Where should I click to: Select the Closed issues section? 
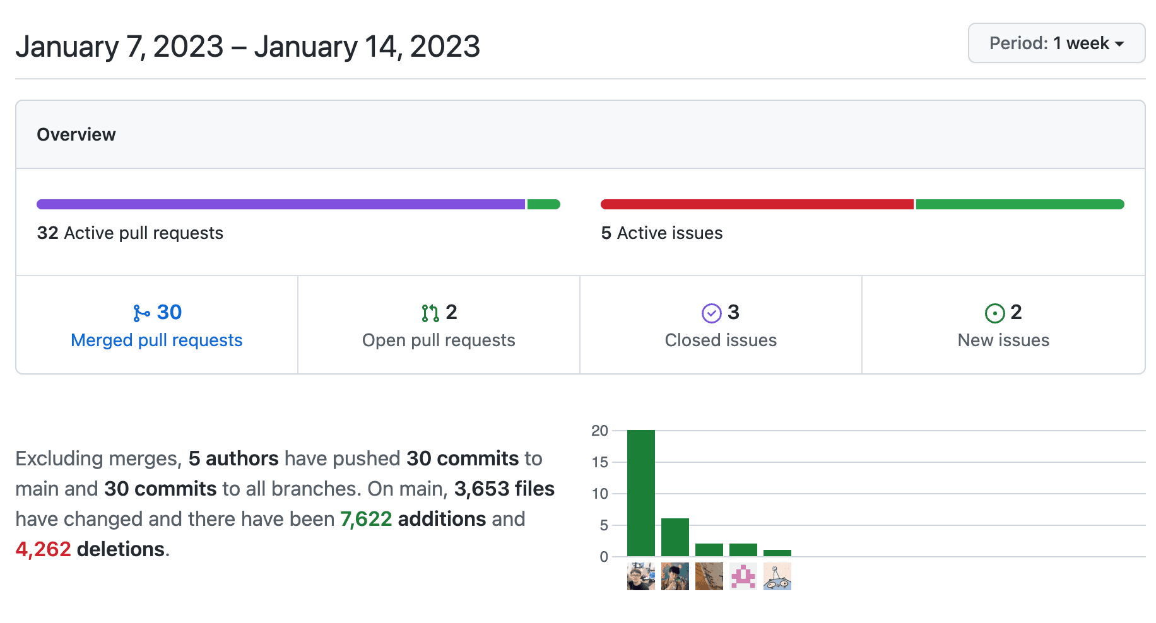pyautogui.click(x=721, y=340)
